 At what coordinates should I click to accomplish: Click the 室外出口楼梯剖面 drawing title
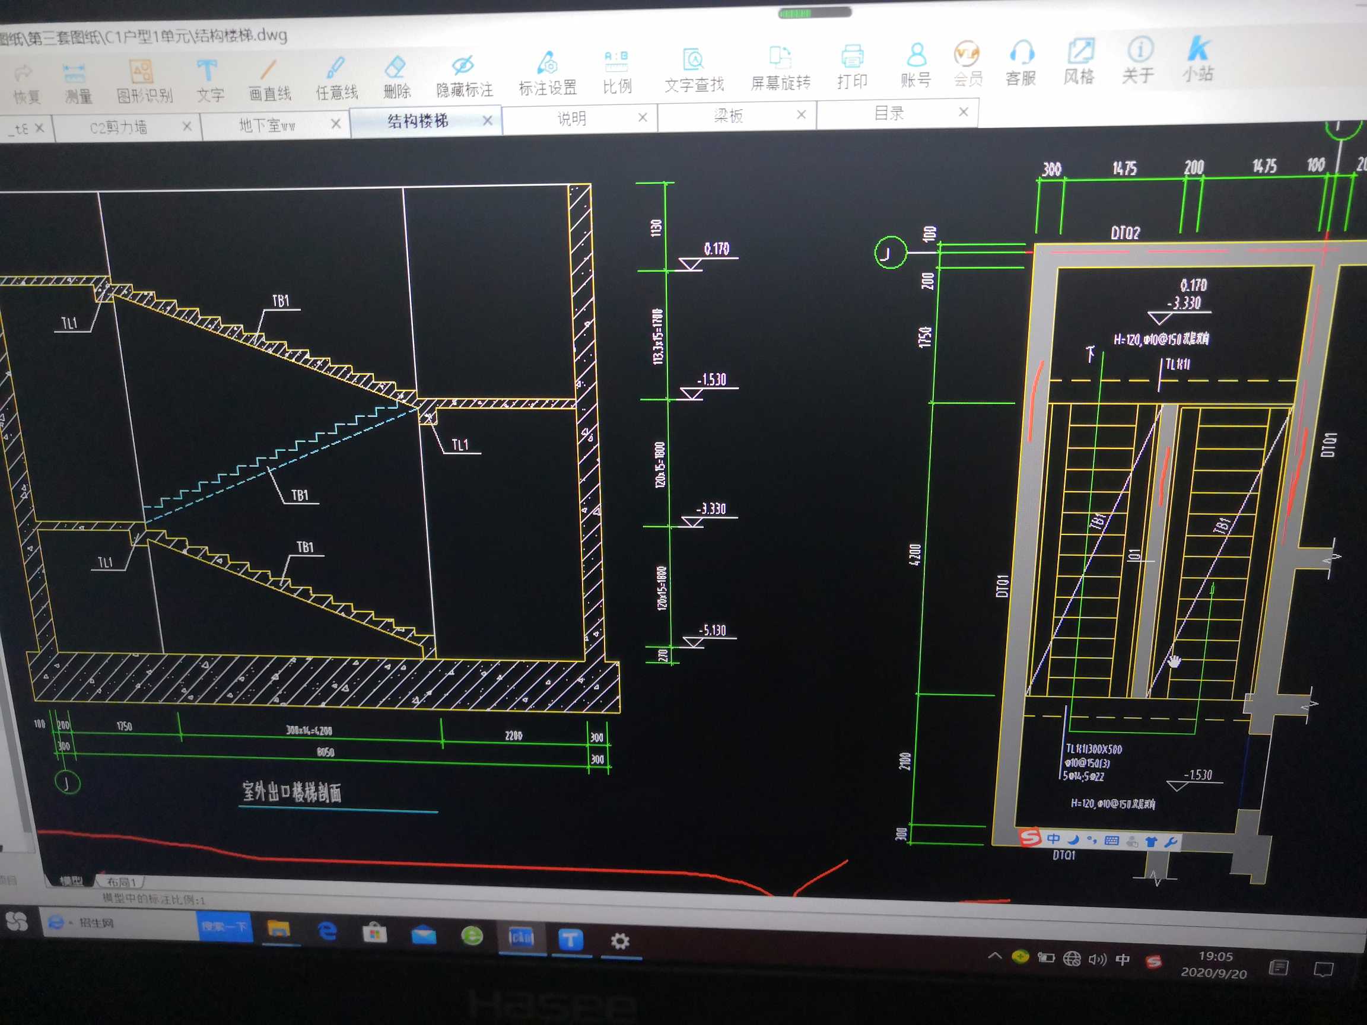[291, 792]
